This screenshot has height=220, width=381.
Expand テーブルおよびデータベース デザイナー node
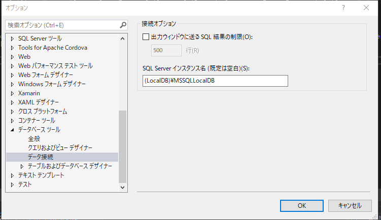click(x=22, y=166)
